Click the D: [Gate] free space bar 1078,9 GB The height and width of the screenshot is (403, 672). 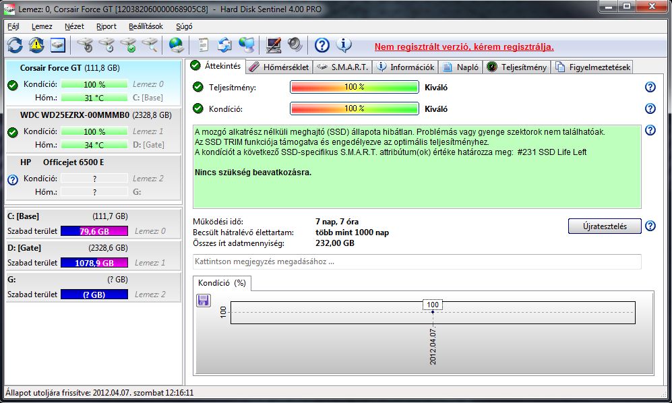tap(94, 263)
